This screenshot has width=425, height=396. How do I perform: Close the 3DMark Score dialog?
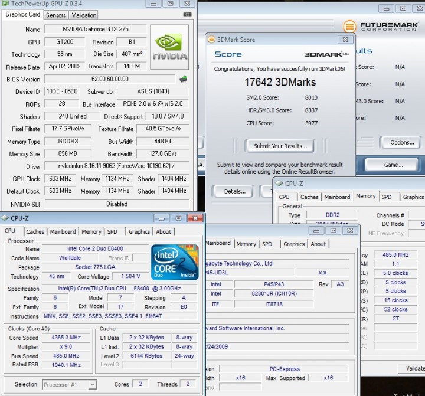pyautogui.click(x=345, y=40)
